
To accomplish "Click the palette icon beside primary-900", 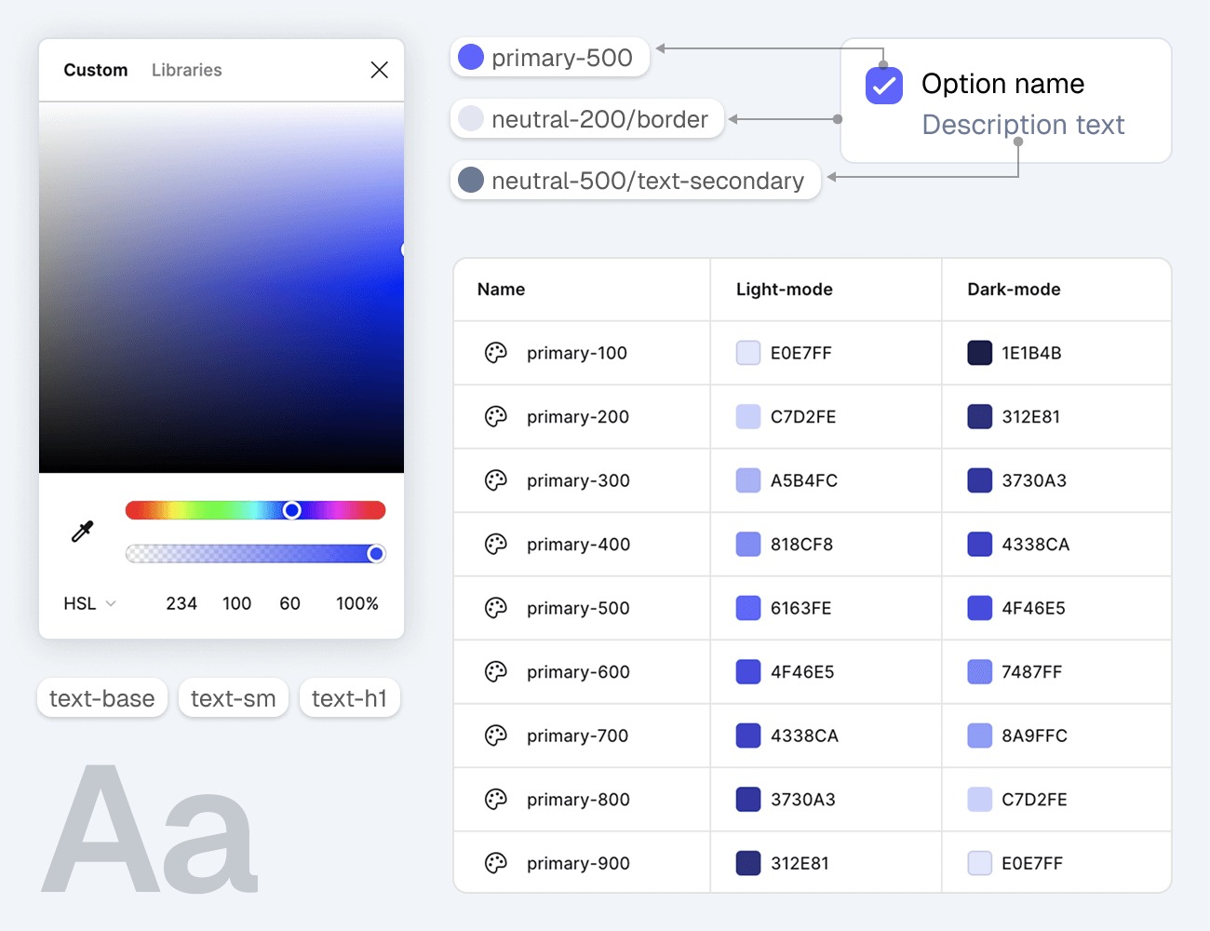I will click(x=495, y=862).
